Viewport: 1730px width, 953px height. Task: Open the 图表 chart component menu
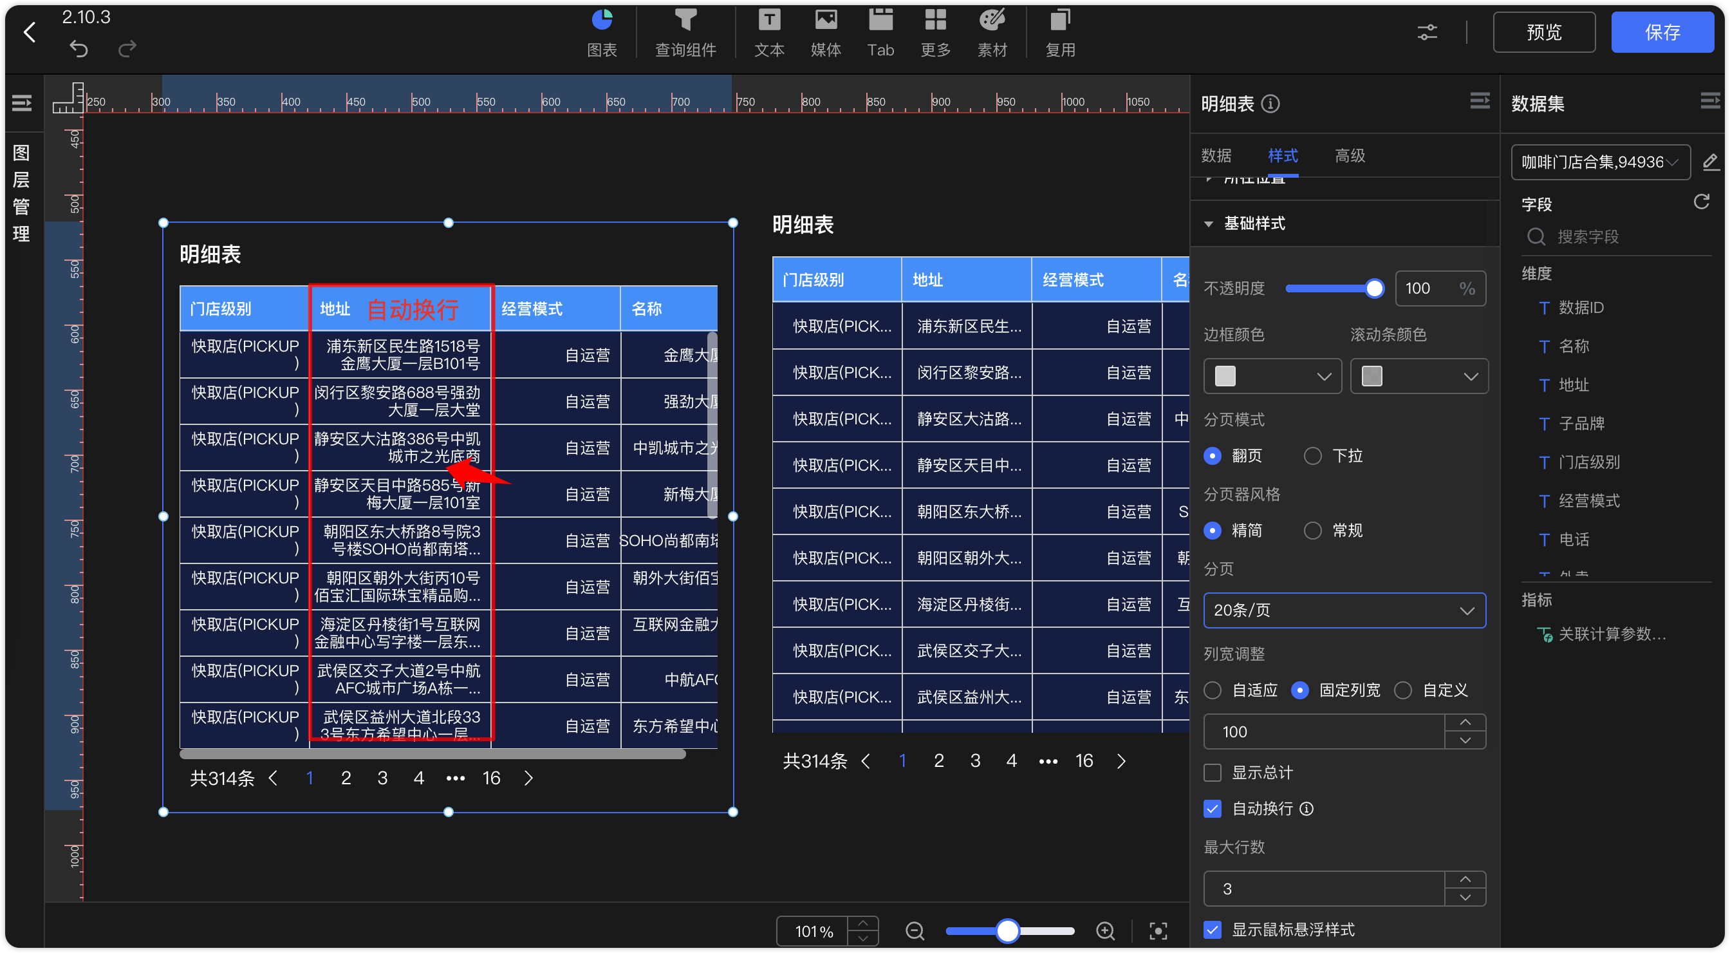[601, 32]
